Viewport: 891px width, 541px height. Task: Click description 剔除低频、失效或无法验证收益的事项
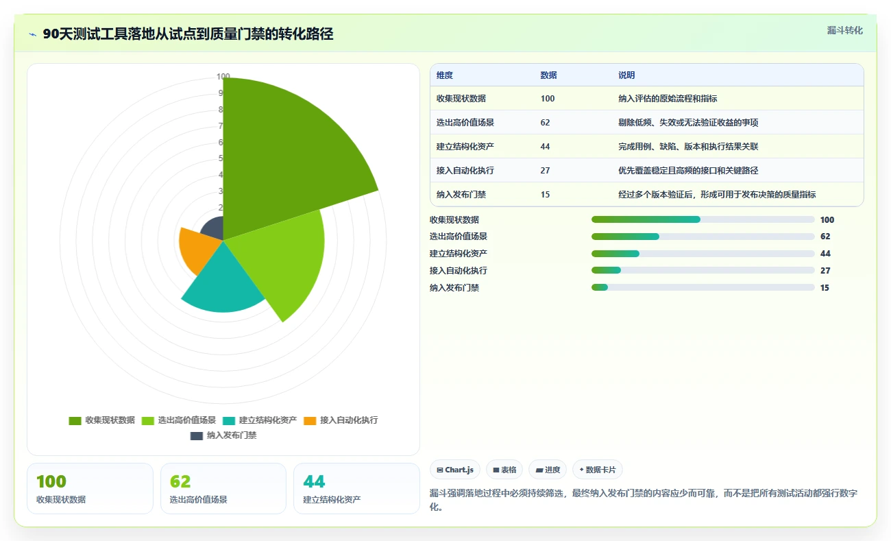pyautogui.click(x=688, y=123)
